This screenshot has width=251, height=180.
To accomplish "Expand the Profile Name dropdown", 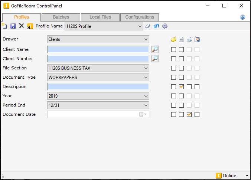I will 140,26.
